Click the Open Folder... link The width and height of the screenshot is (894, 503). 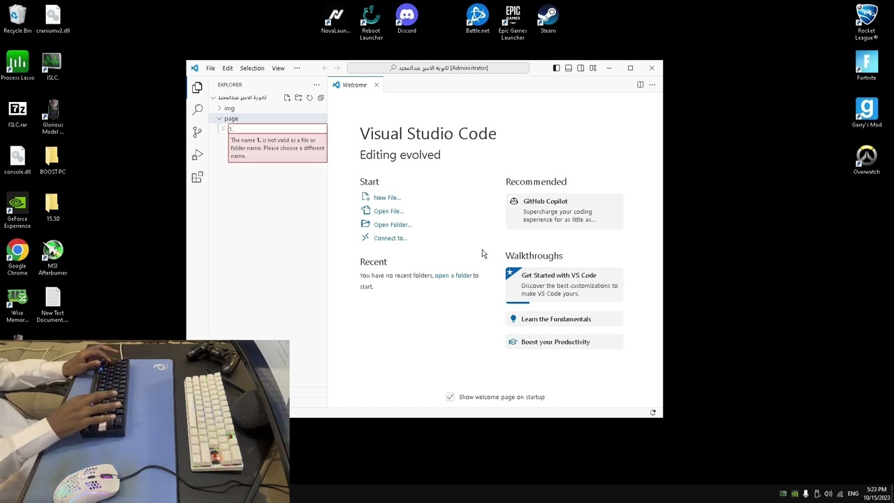point(393,225)
